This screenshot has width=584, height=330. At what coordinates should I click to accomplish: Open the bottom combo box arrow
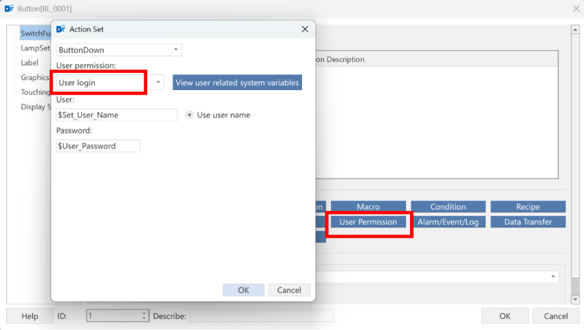pos(553,276)
